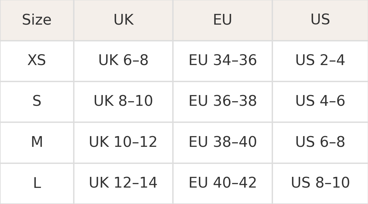Click the UK 10–12 cell

pyautogui.click(x=123, y=142)
